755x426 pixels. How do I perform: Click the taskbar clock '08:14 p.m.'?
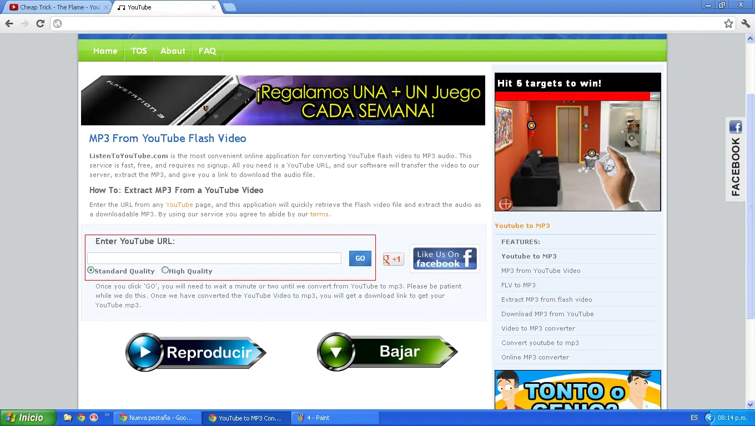tap(733, 418)
